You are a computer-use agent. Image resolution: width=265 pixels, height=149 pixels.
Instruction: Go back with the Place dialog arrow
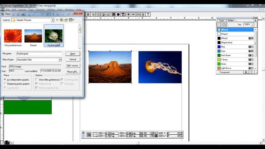pyautogui.click(x=57, y=20)
